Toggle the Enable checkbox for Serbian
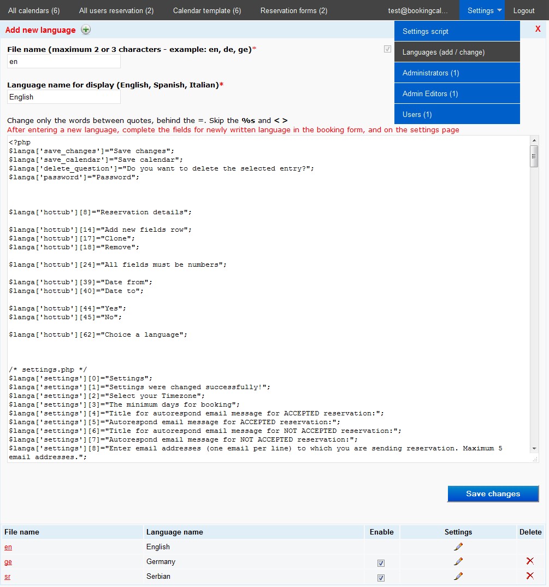This screenshot has height=587, width=549. point(381,578)
